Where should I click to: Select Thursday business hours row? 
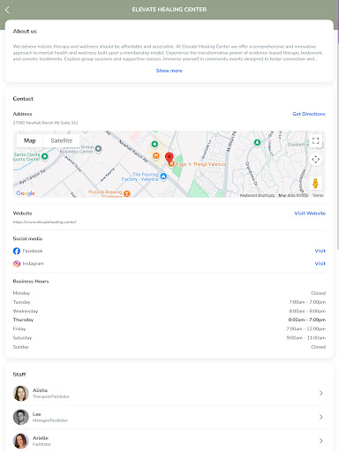coord(169,320)
